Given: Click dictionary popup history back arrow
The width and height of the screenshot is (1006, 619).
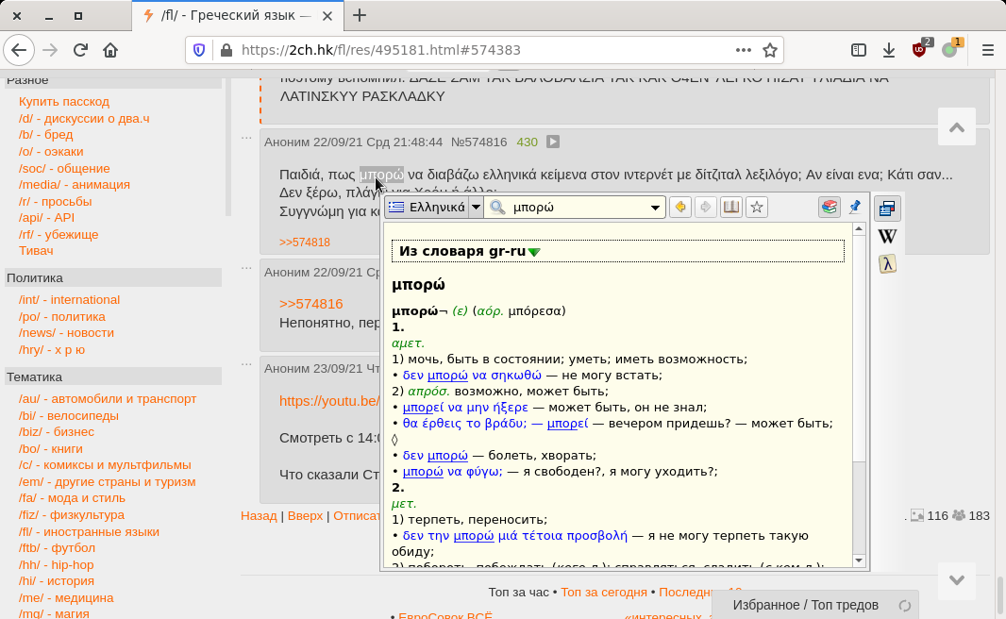Looking at the screenshot, I should pos(680,208).
